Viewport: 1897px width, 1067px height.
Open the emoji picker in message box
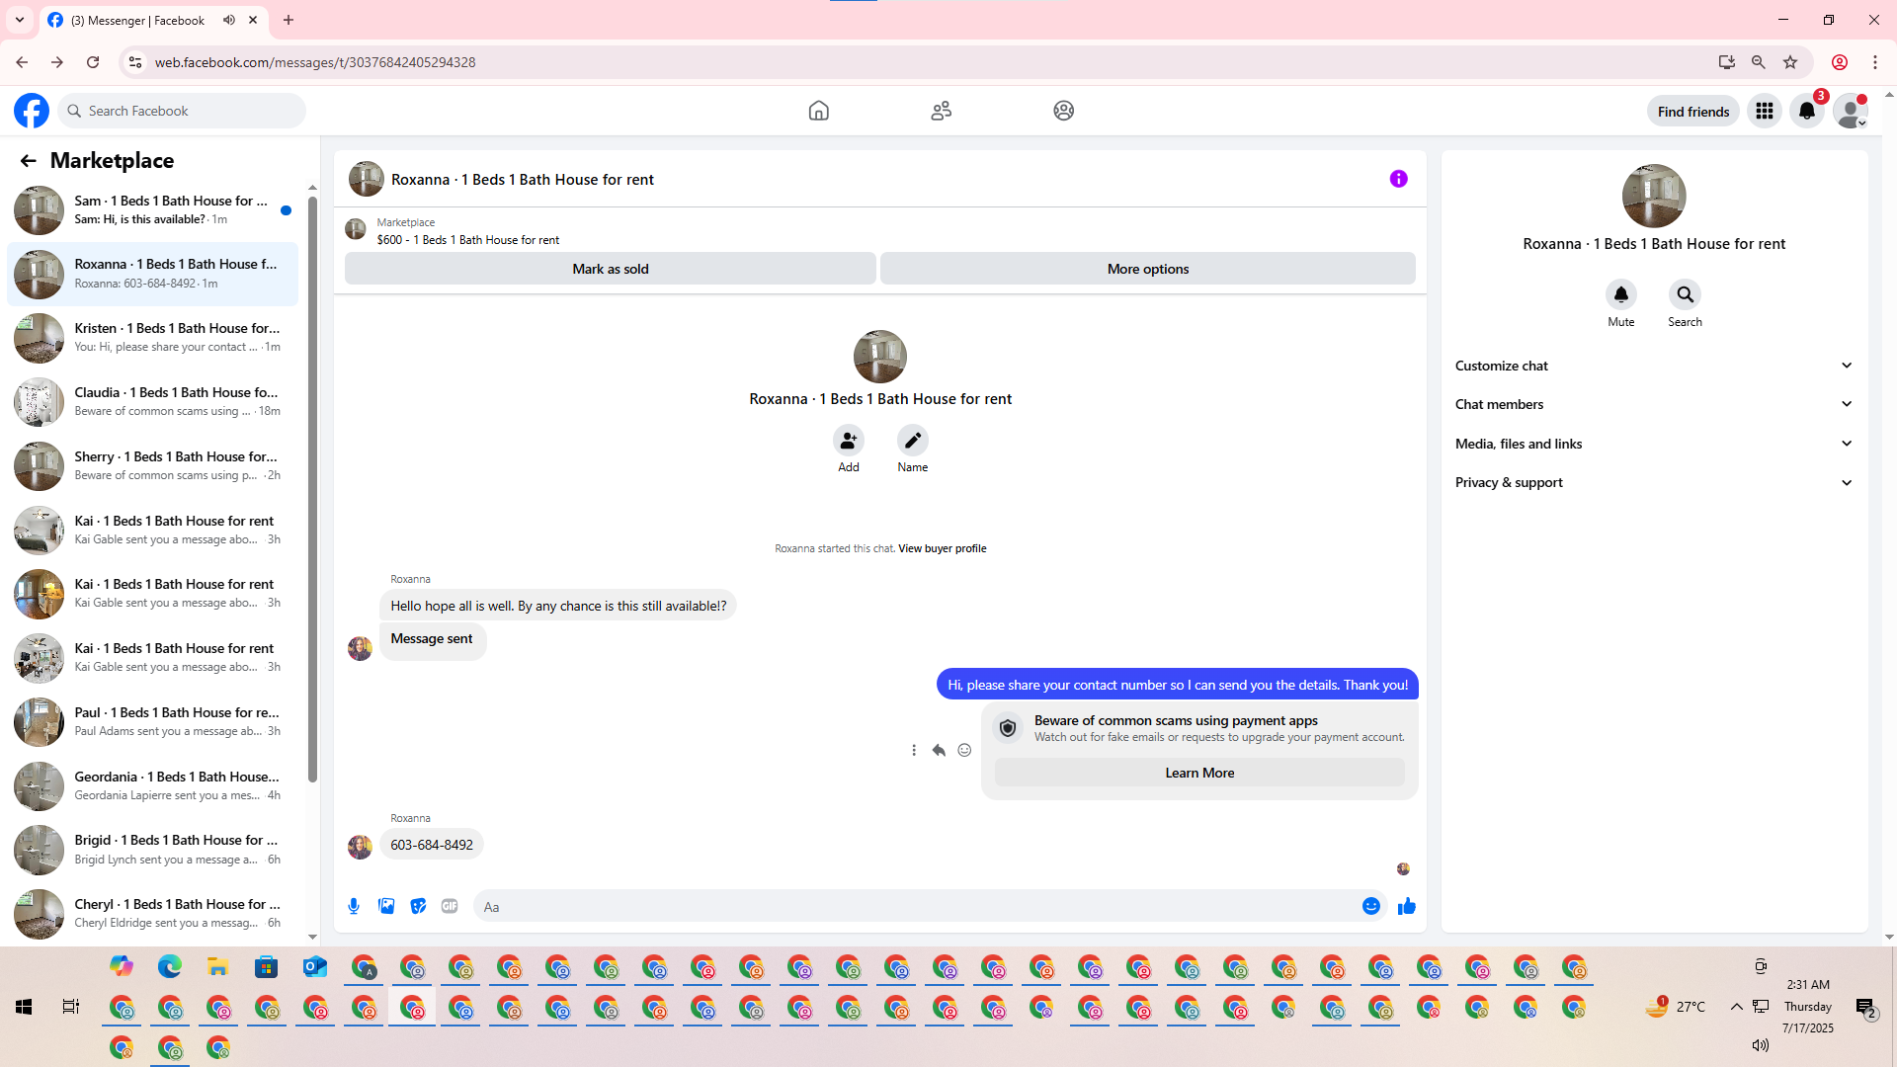point(1371,906)
